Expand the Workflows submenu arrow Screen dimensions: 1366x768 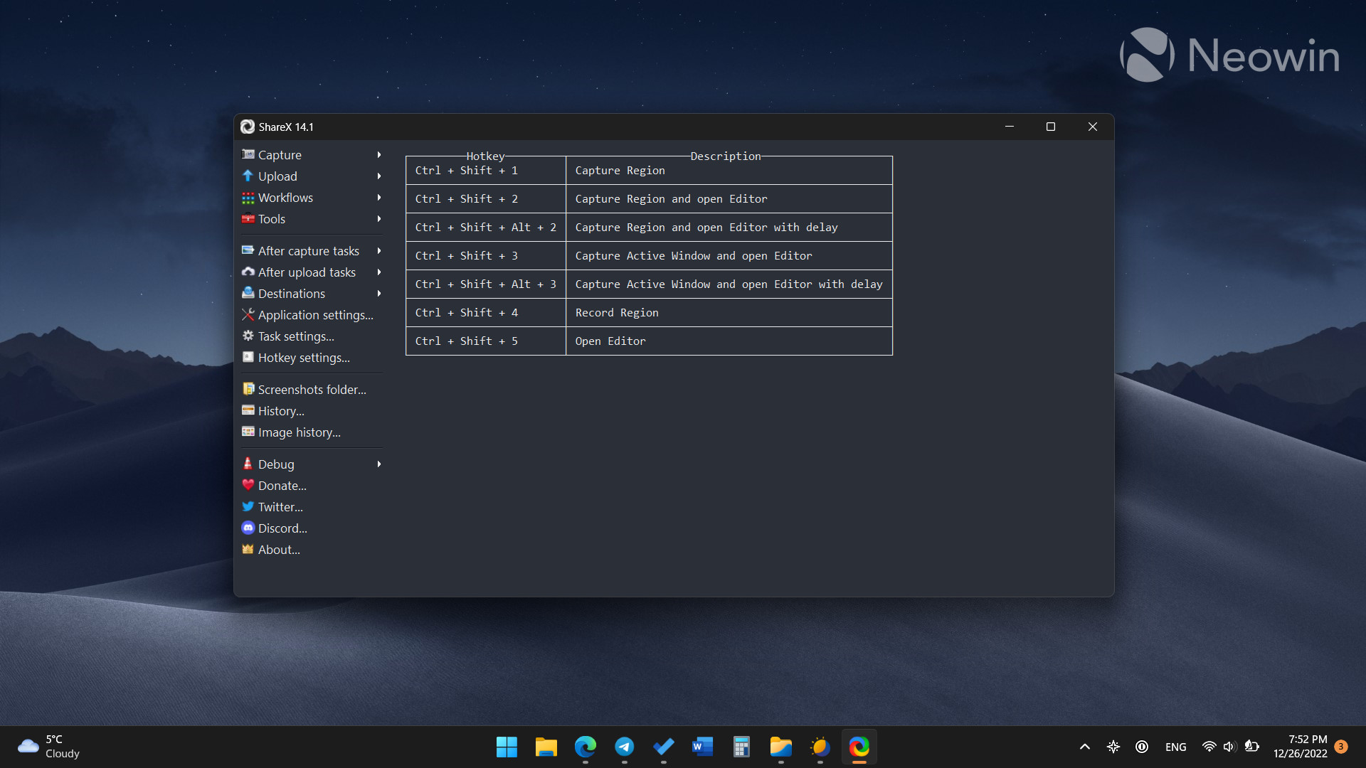click(379, 198)
